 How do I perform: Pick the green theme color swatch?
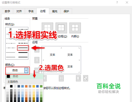41,86
